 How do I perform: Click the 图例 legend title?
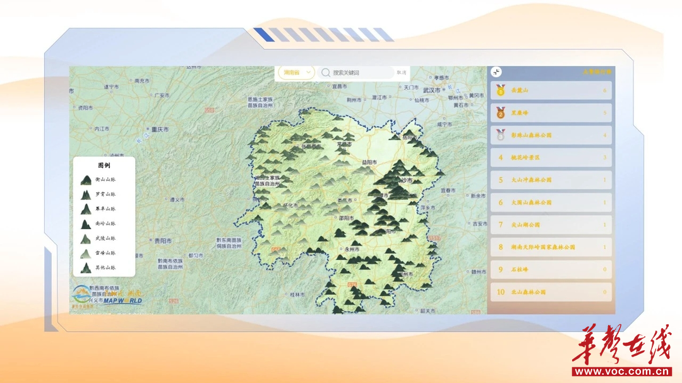click(x=104, y=166)
